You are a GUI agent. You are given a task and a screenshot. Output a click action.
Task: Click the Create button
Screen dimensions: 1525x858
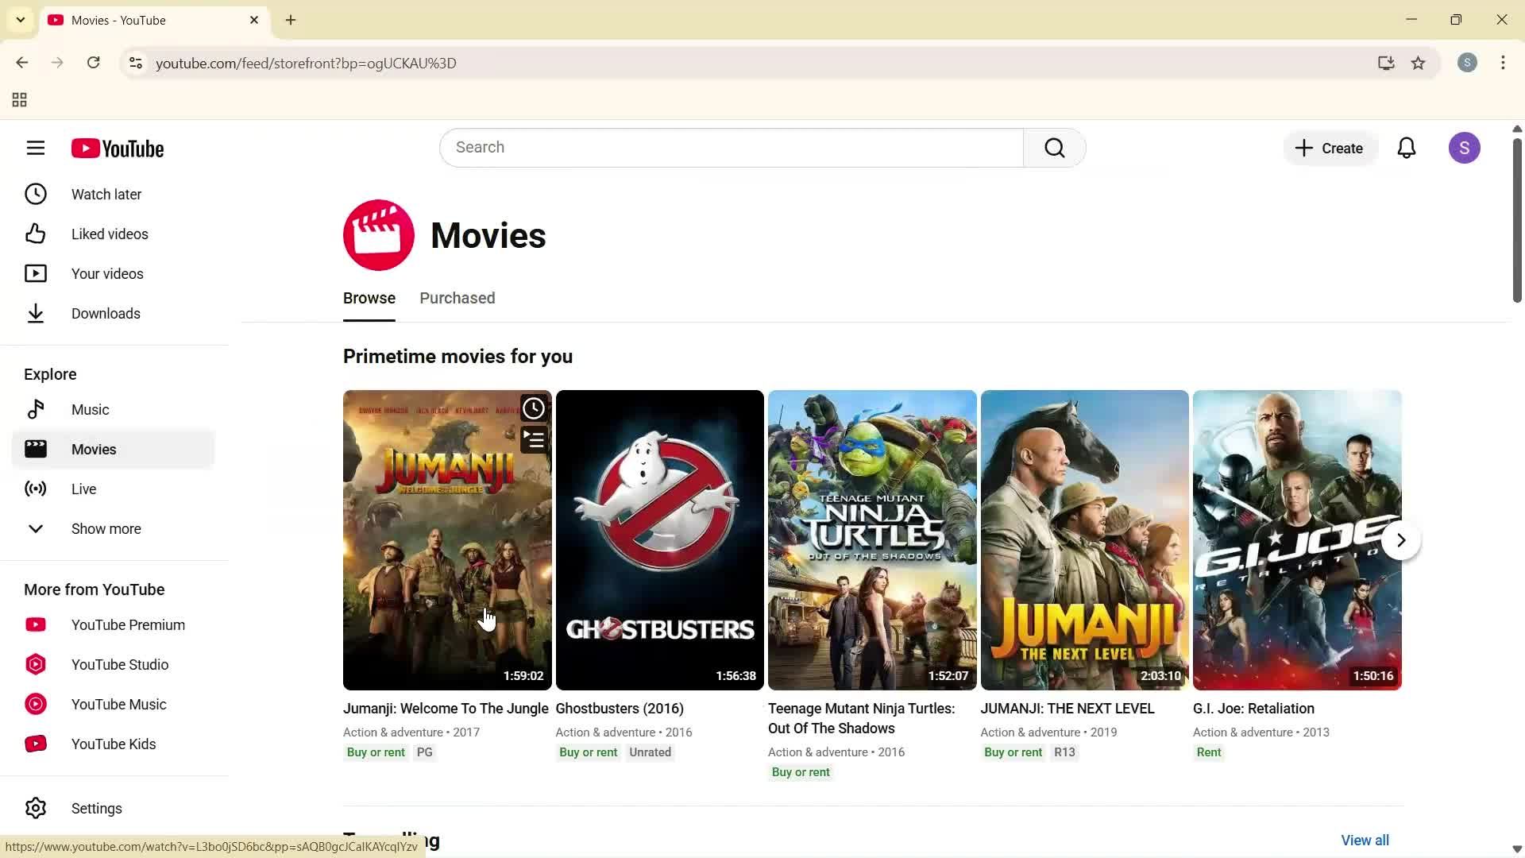pos(1330,148)
